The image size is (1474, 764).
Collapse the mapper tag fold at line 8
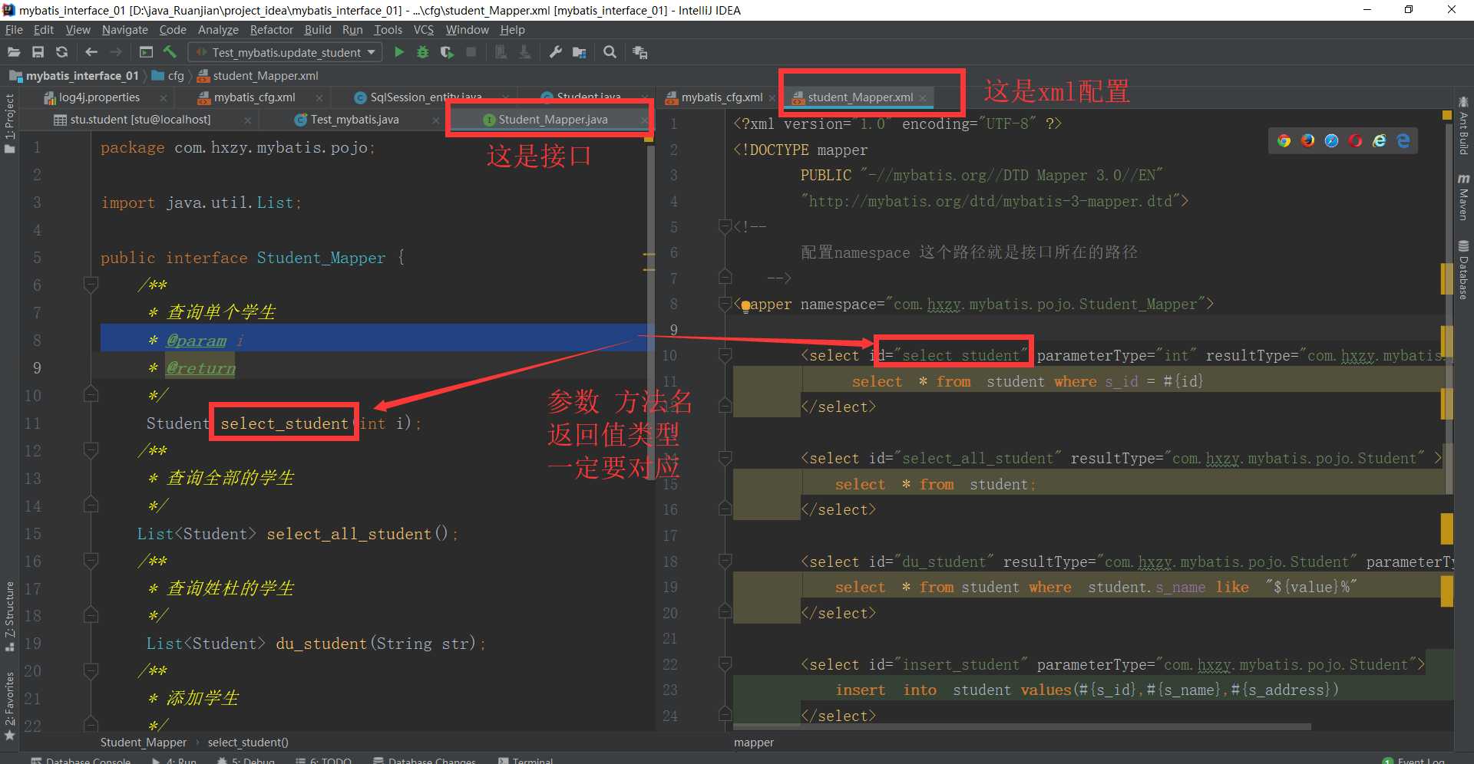pos(725,304)
